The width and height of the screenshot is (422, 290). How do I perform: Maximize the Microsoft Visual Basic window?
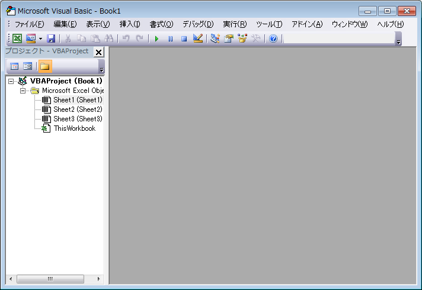click(x=387, y=11)
